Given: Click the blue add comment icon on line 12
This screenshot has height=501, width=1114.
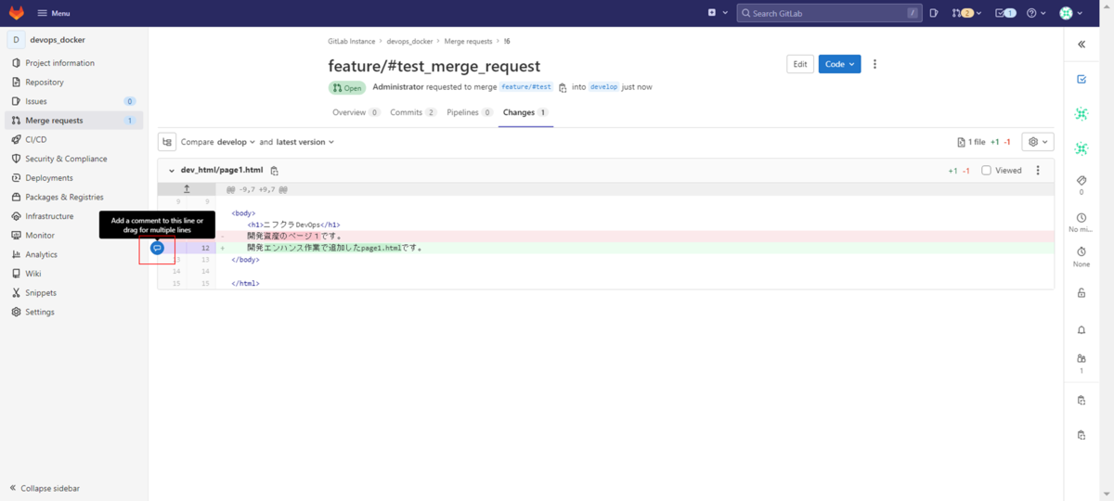Looking at the screenshot, I should [x=157, y=248].
